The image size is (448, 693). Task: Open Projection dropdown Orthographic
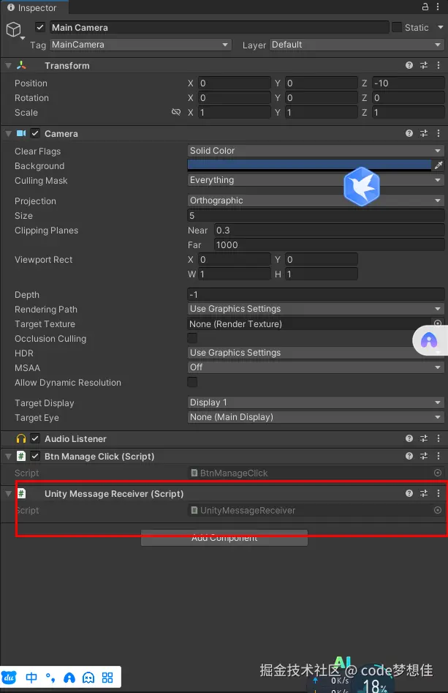pos(316,201)
